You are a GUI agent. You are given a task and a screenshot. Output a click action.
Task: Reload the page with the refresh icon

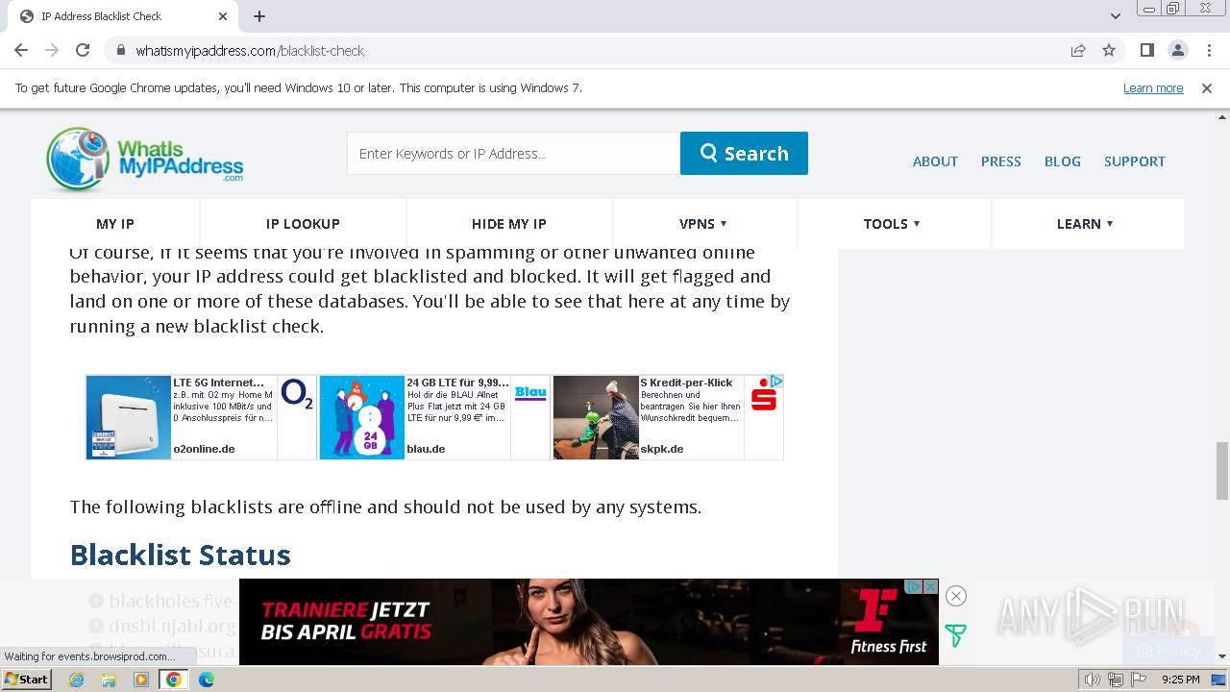(x=83, y=51)
